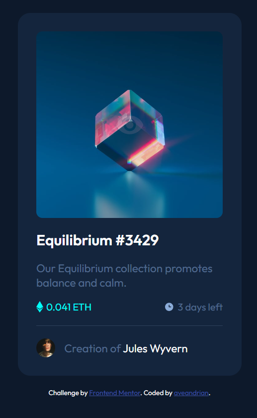
Task: Open the Equilibrium #3429 title
Action: click(x=97, y=240)
